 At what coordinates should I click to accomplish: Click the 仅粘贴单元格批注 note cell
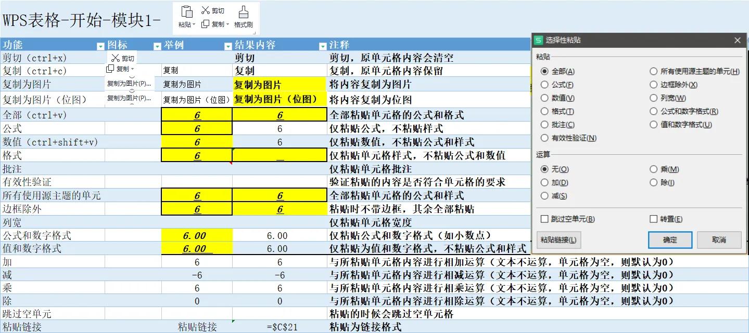pos(429,169)
